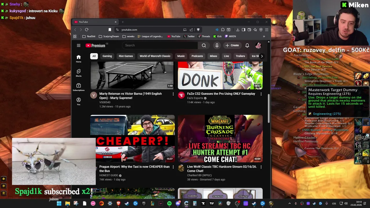Open ScalpingDream bookmarks folder
This screenshot has width=370, height=208.
pyautogui.click(x=109, y=36)
